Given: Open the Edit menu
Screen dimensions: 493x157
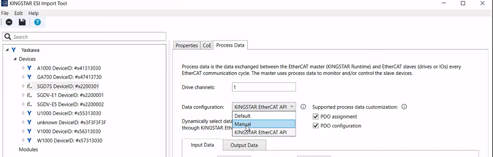Looking at the screenshot, I should 19,13.
